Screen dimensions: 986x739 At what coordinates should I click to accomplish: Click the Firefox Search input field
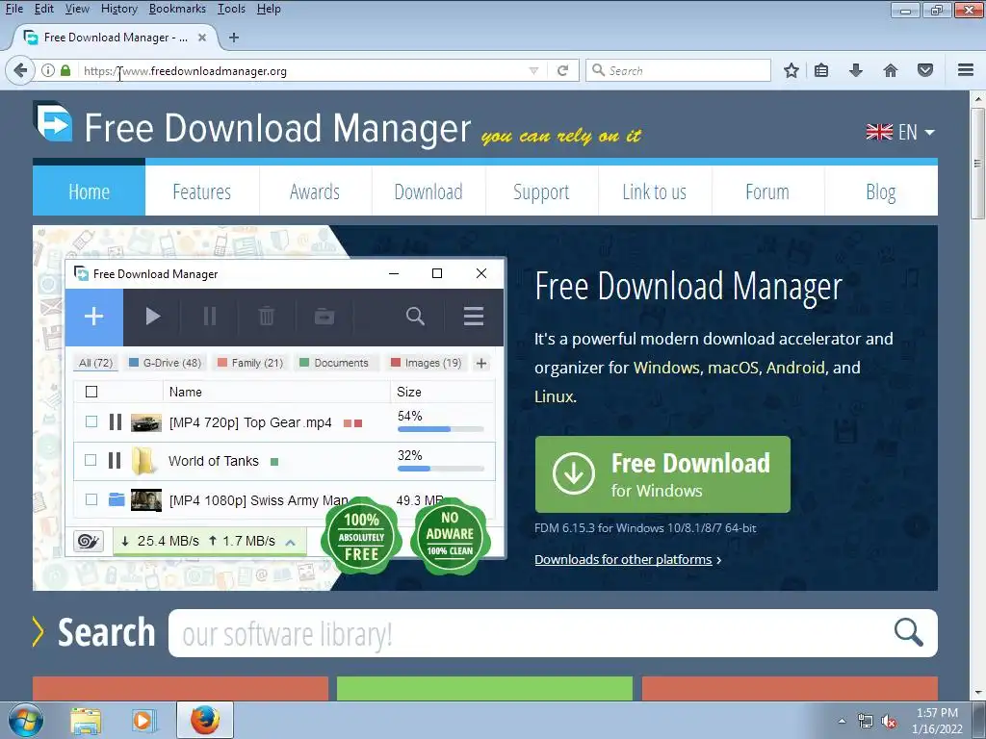point(678,70)
